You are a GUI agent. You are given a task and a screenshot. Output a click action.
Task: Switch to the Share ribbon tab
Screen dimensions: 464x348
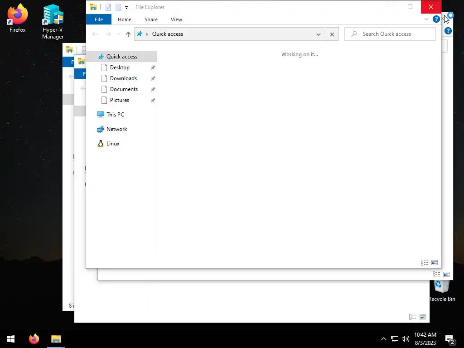click(151, 19)
